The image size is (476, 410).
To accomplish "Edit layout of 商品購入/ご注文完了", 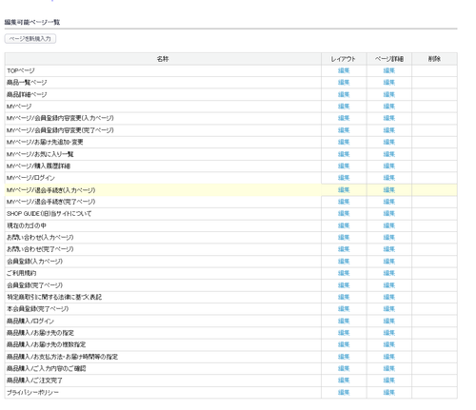I will 344,381.
